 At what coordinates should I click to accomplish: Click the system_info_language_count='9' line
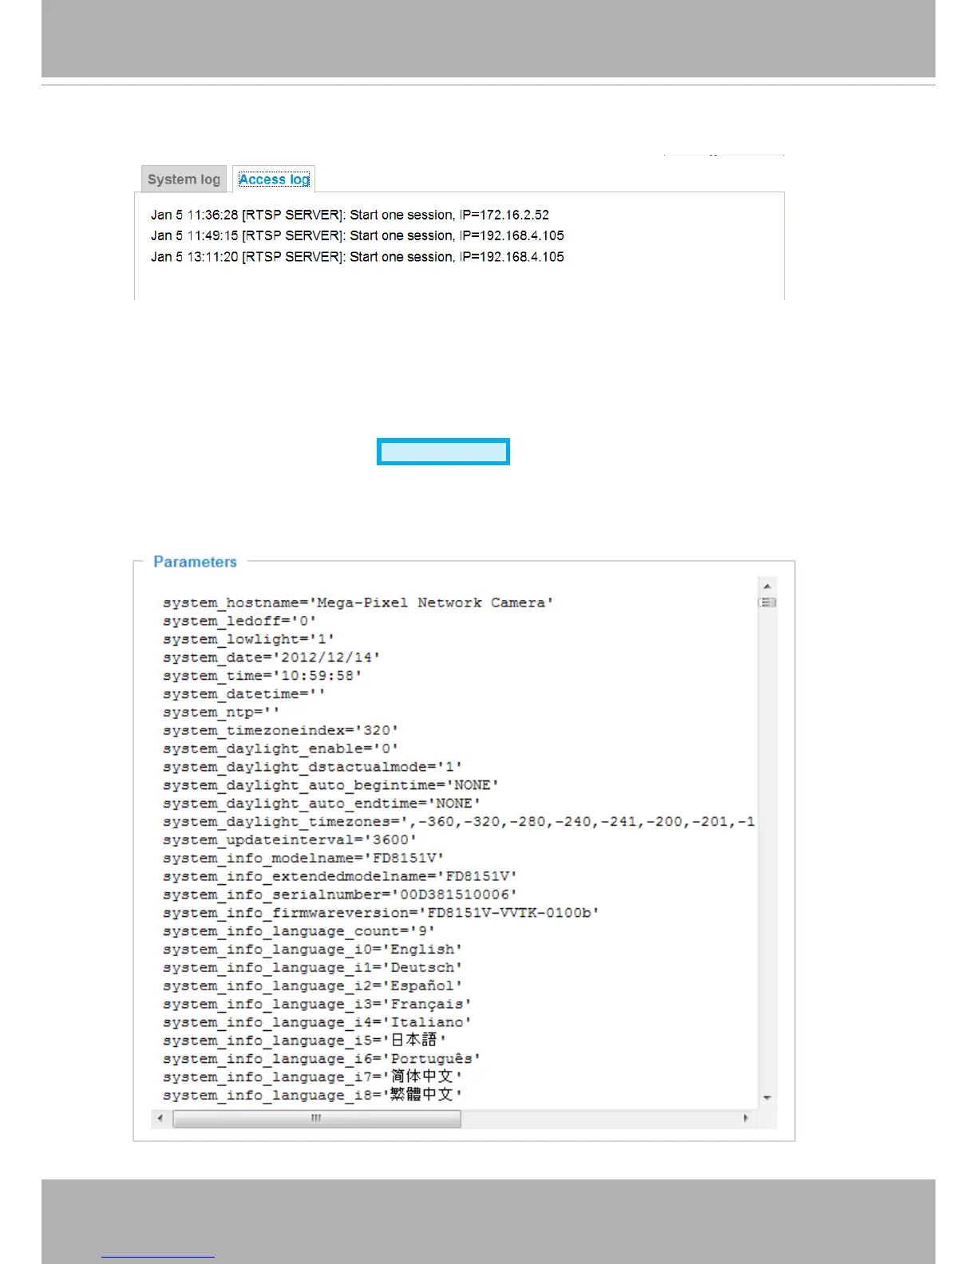299,931
